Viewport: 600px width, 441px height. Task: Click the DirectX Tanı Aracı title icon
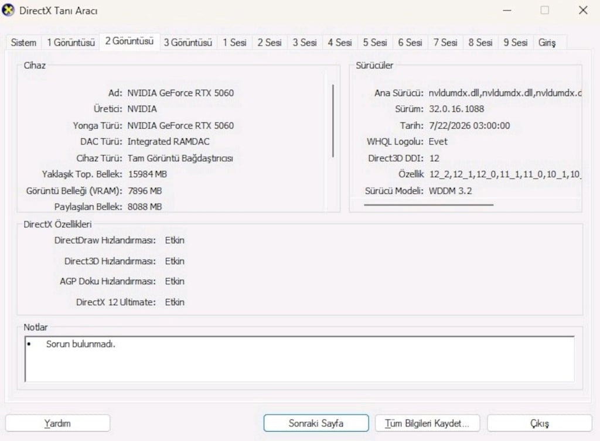(8, 11)
